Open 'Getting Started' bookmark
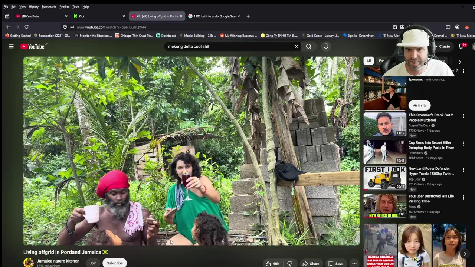Viewport: 475px width, 267px height. [x=18, y=36]
